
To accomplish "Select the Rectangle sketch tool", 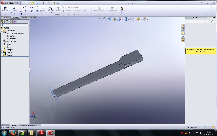I will [x=21, y=11].
